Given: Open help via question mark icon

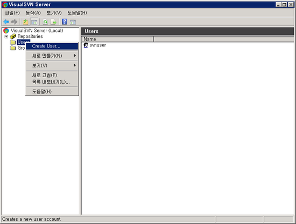Looking at the screenshot, I should coord(65,22).
